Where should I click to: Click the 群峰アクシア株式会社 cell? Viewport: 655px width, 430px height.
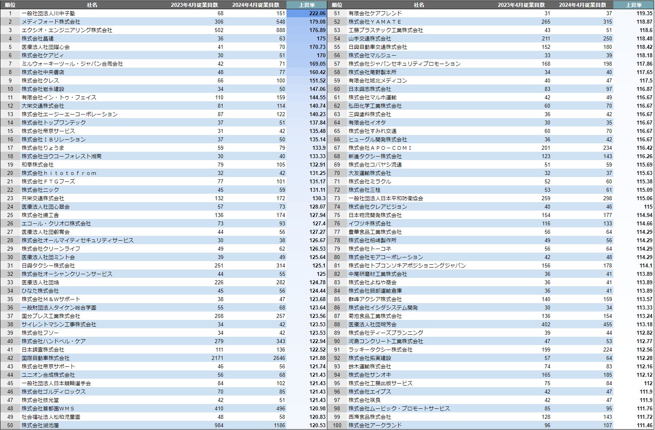point(375,299)
